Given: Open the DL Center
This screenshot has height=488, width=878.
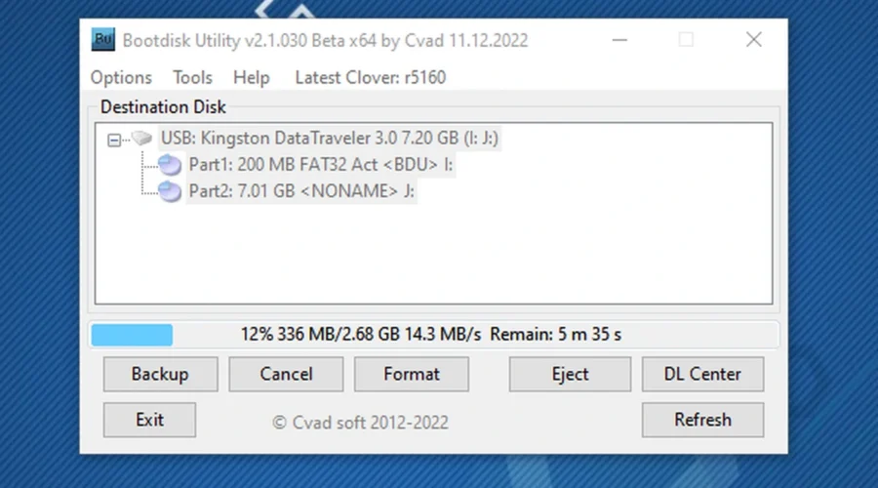Looking at the screenshot, I should (x=702, y=374).
